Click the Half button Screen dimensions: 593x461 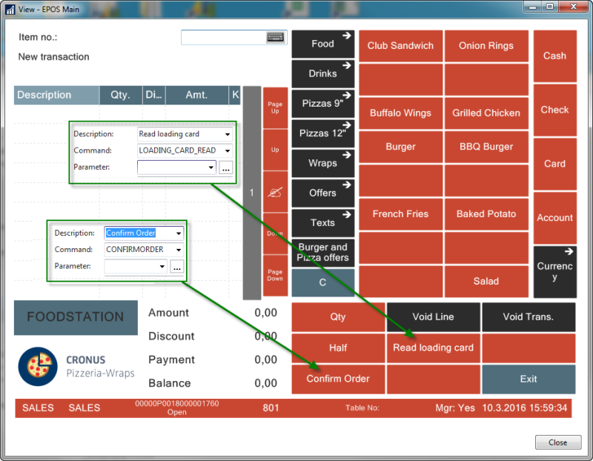338,348
